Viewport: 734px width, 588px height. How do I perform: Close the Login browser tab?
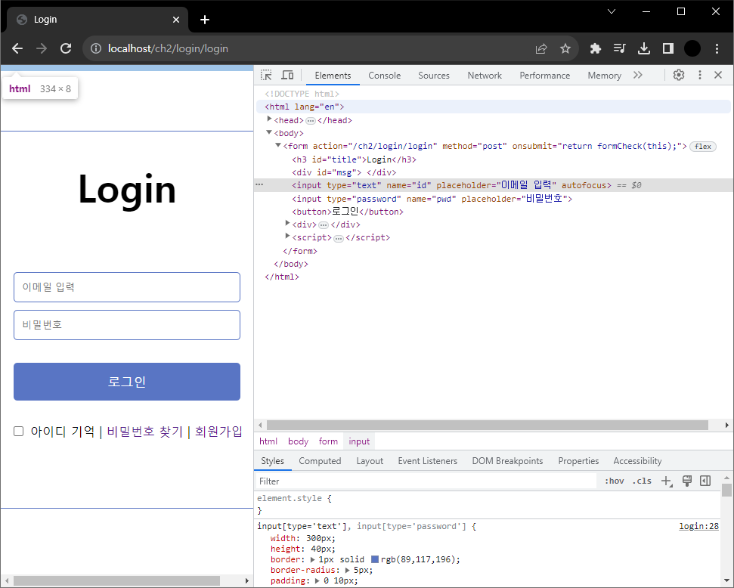pyautogui.click(x=176, y=20)
